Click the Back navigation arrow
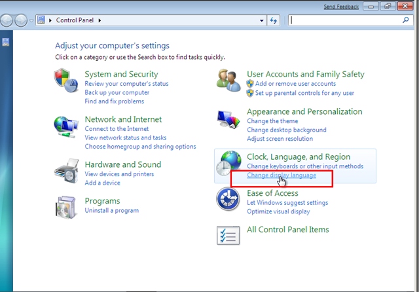Image resolution: width=419 pixels, height=292 pixels. [x=7, y=20]
